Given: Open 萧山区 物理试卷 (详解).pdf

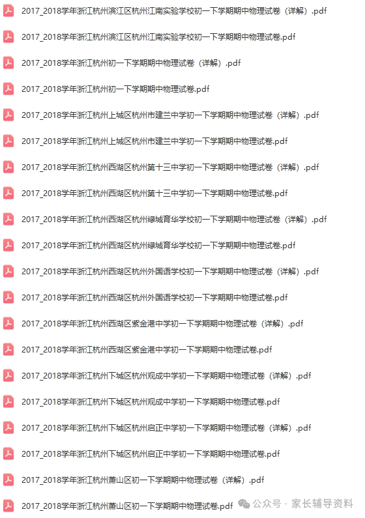Looking at the screenshot, I should [143, 480].
